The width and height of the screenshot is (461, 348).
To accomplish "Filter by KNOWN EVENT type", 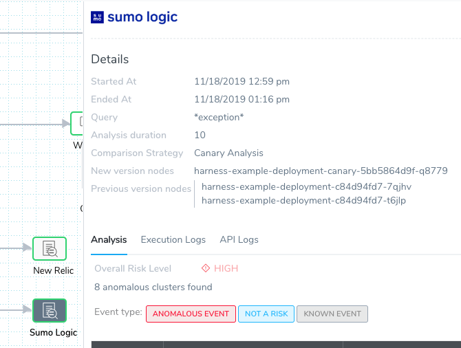I will 332,314.
